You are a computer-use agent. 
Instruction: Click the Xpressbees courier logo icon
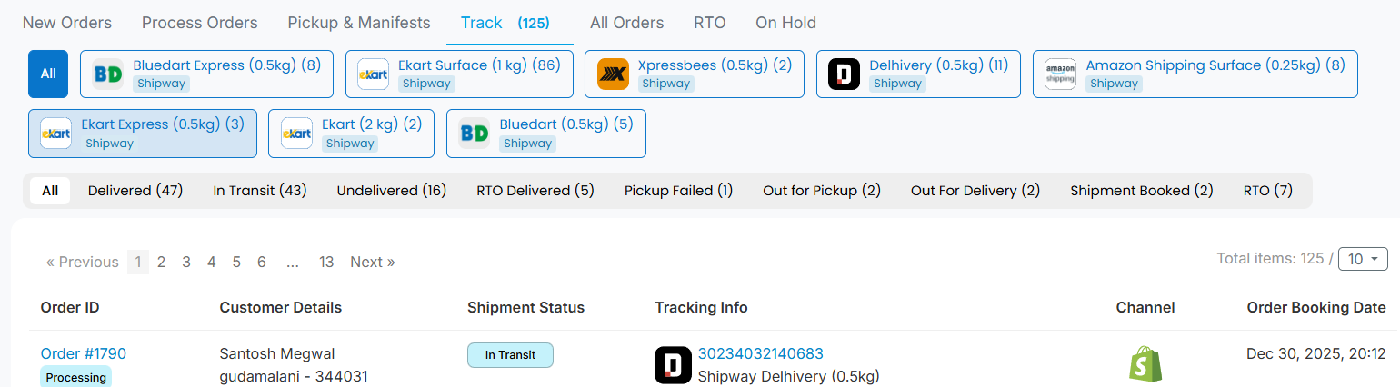[x=613, y=74]
